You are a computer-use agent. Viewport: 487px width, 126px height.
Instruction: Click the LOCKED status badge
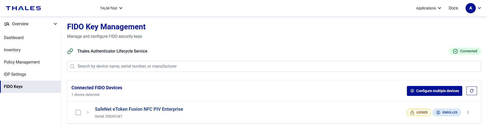419,112
